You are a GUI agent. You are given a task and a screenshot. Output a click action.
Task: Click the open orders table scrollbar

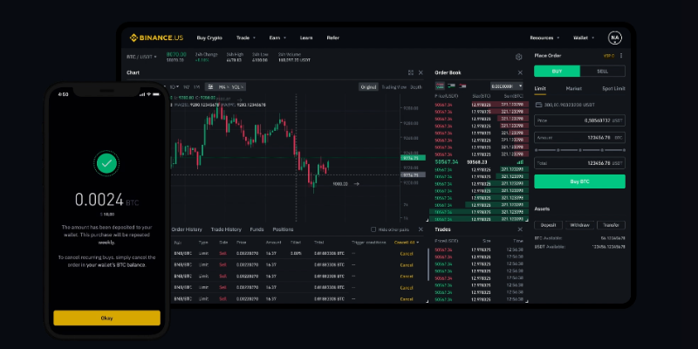click(428, 264)
